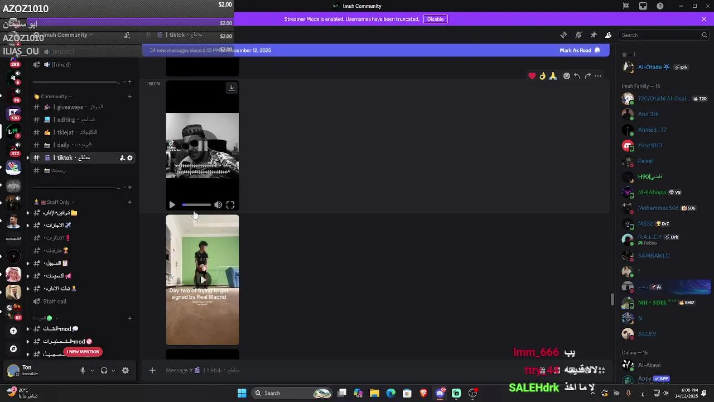
Task: Collapse the Staff Only category
Action: (54, 202)
